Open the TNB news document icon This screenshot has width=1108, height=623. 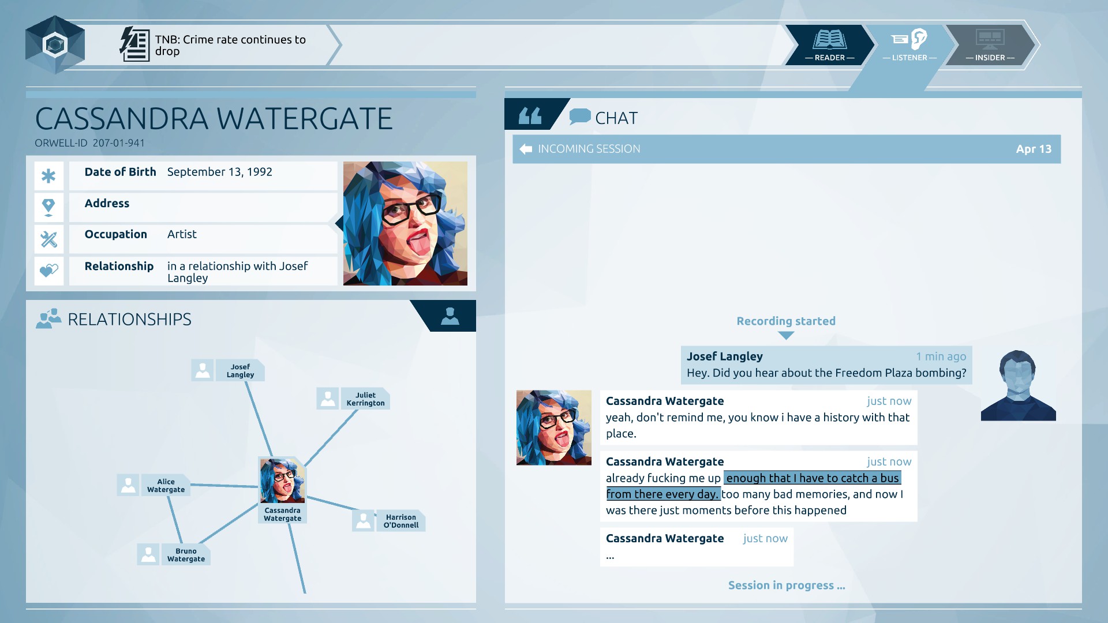[x=134, y=44]
